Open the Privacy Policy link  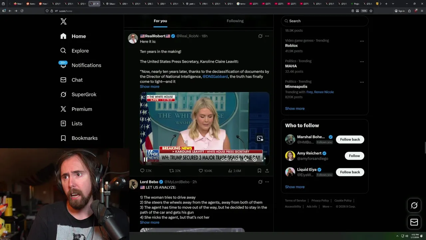pyautogui.click(x=320, y=201)
